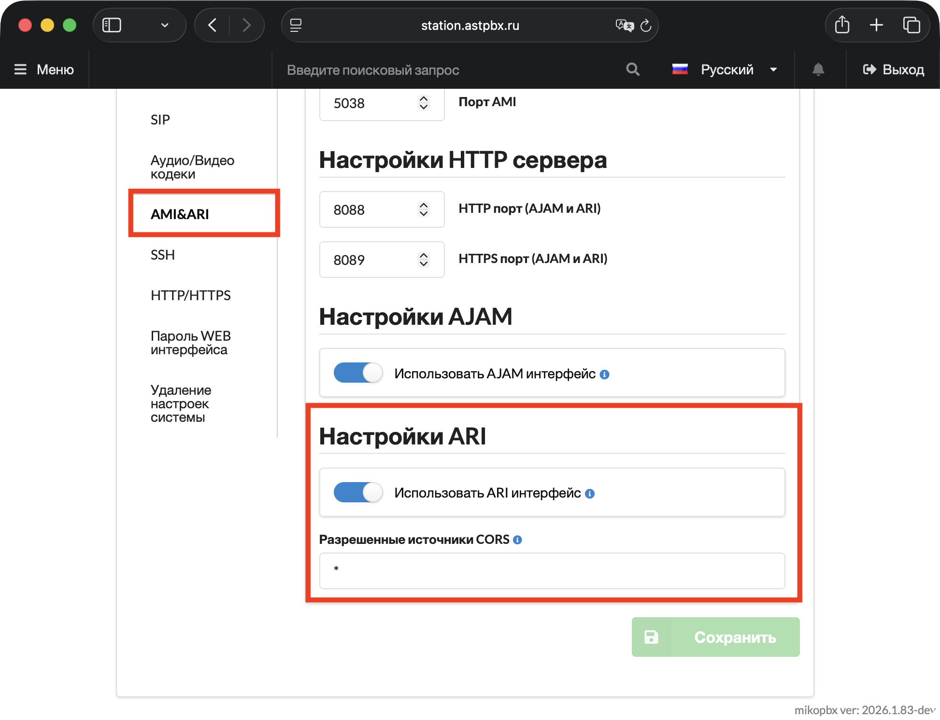Disable the ARI interface toggle
The height and width of the screenshot is (720, 940).
click(x=358, y=493)
